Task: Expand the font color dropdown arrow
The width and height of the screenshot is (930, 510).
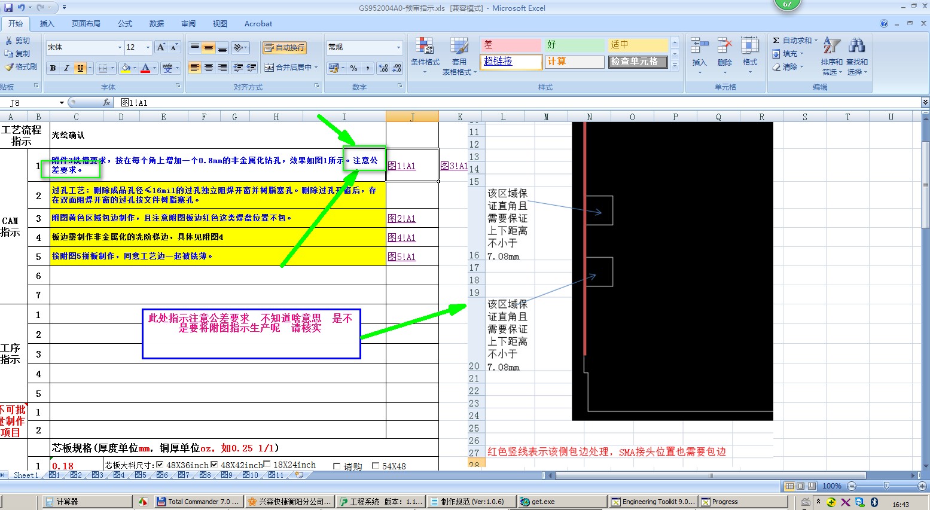Action: pyautogui.click(x=154, y=68)
